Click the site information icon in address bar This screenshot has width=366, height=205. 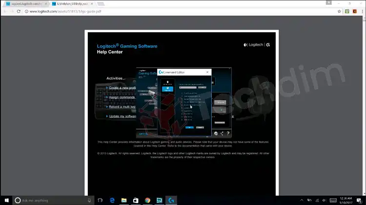tap(26, 11)
